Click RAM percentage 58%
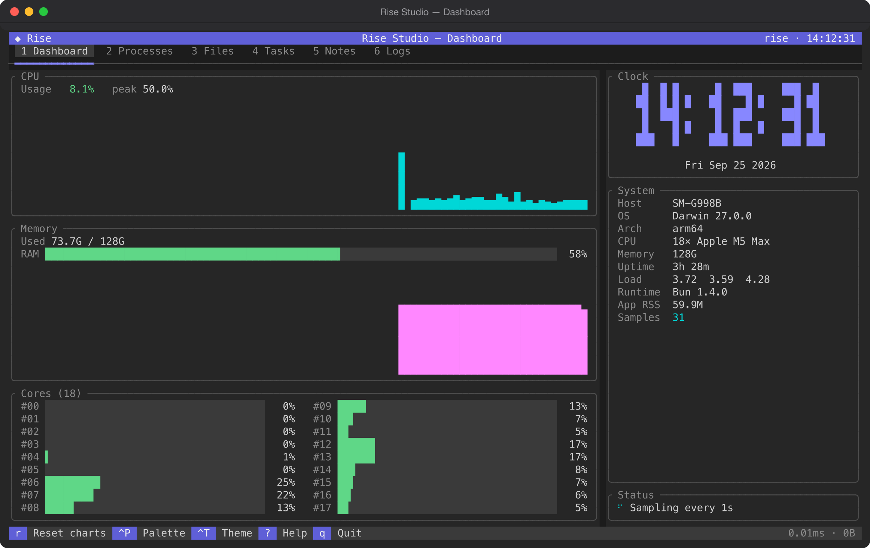 pyautogui.click(x=578, y=254)
